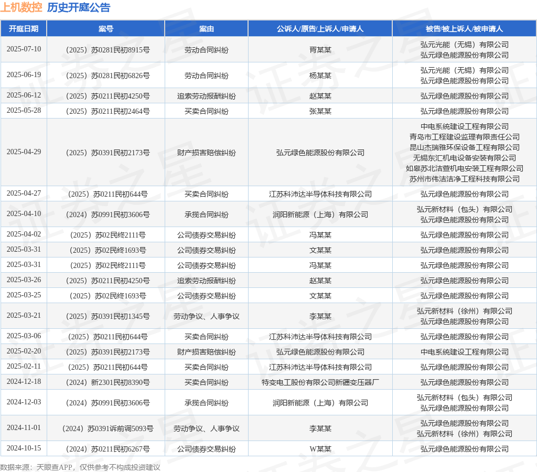Click the 案号 column header

coord(106,29)
